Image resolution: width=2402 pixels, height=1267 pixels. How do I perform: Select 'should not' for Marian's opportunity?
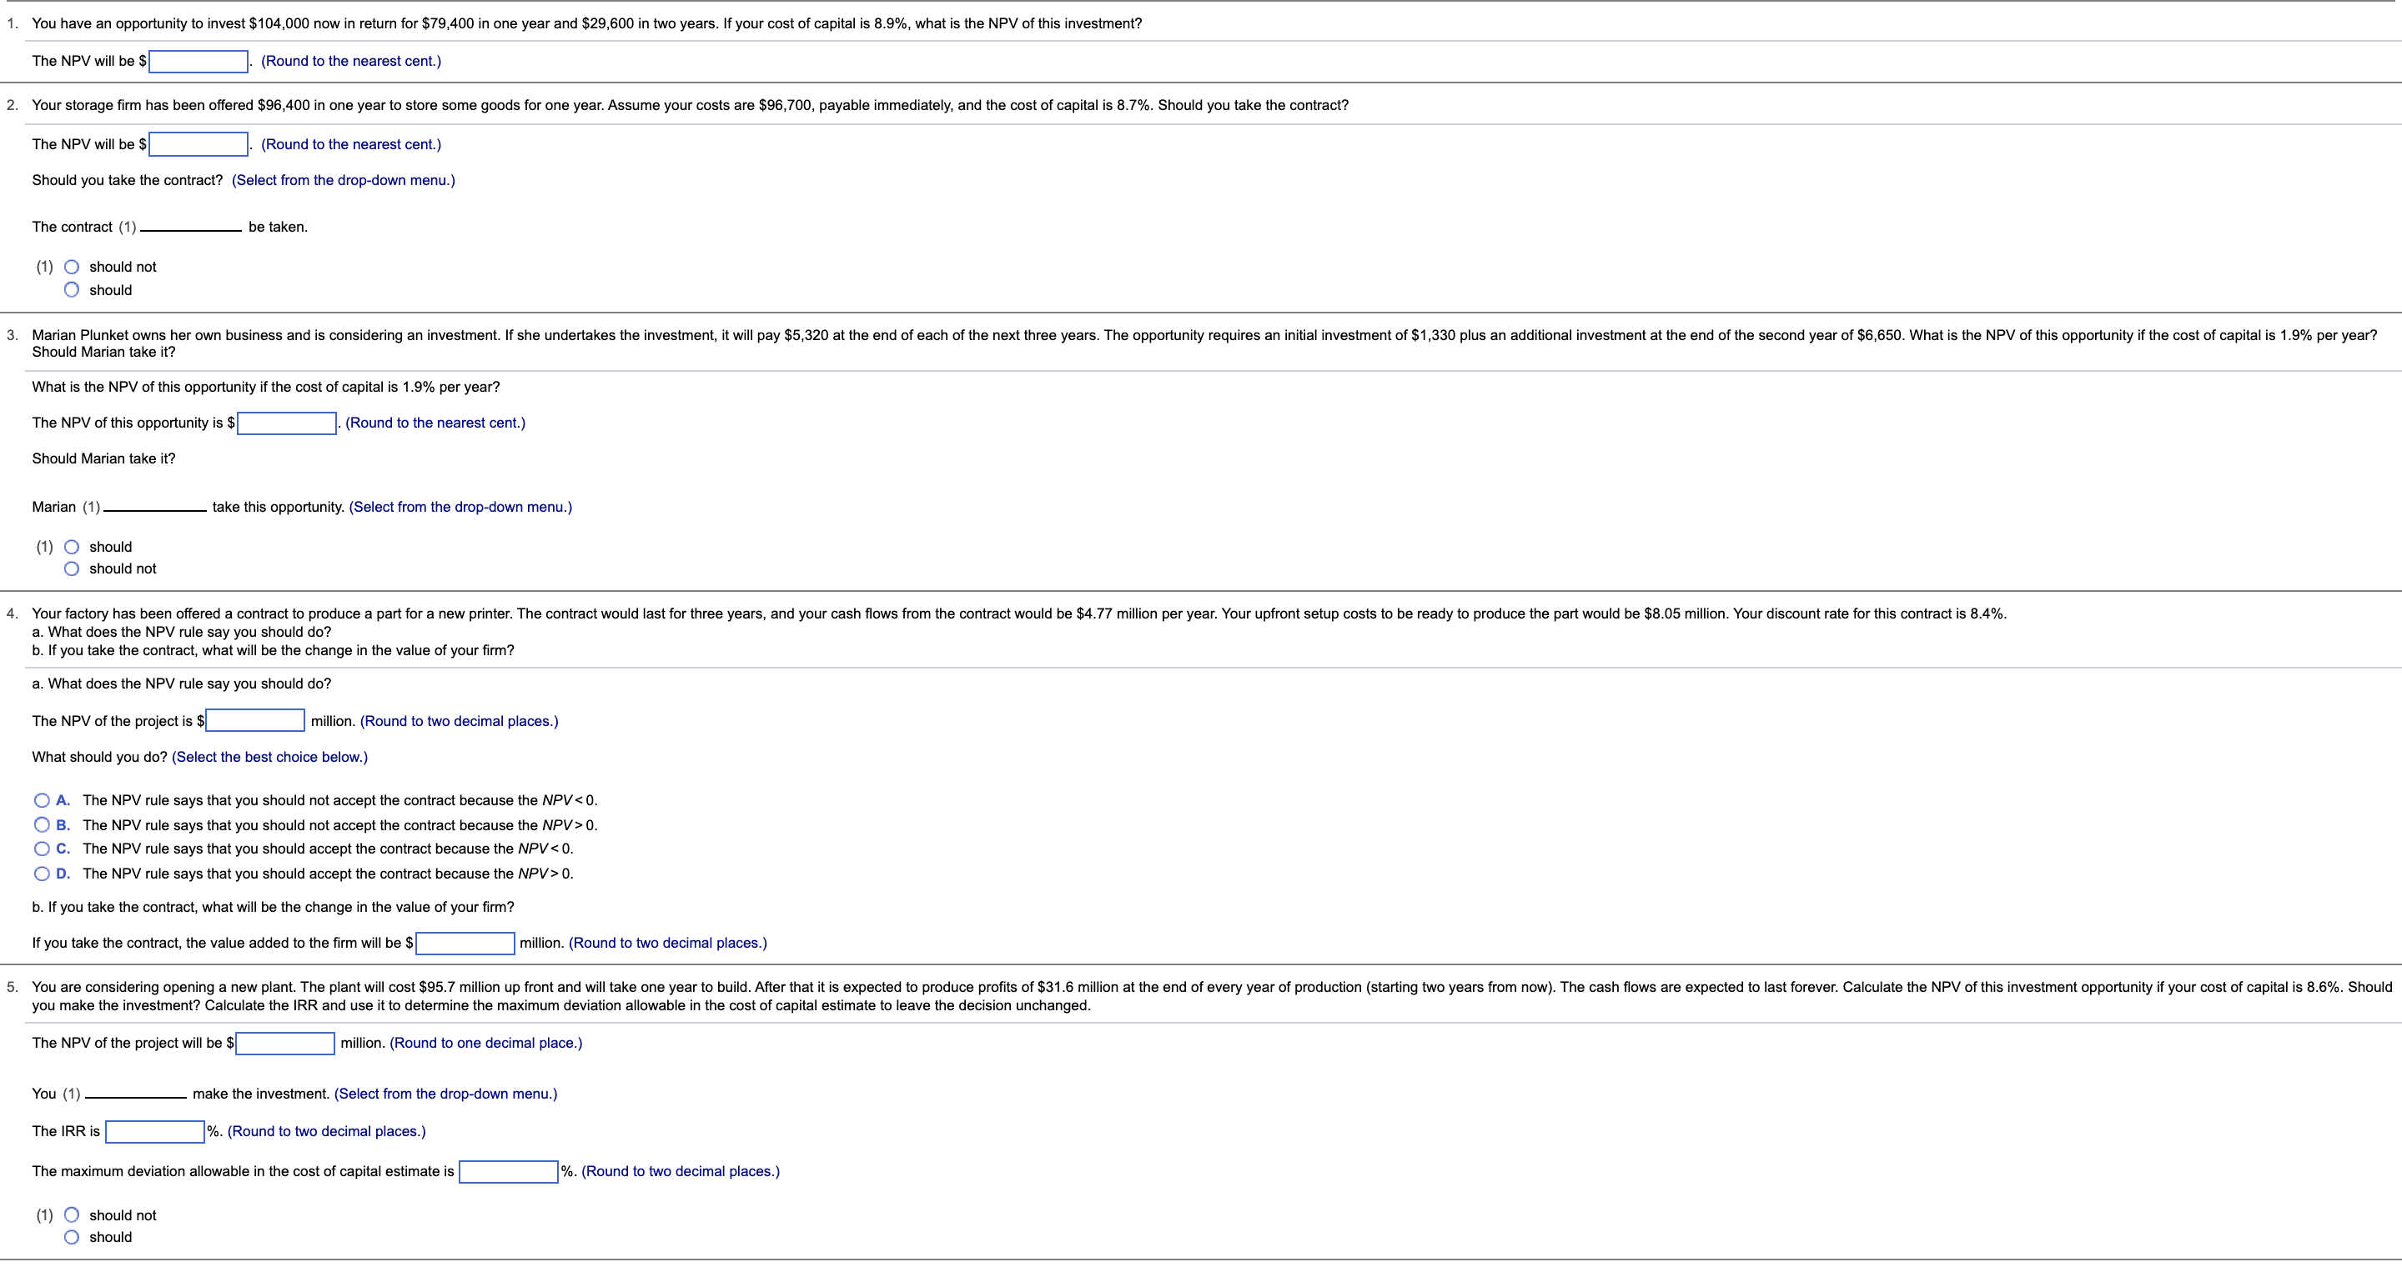[x=72, y=569]
